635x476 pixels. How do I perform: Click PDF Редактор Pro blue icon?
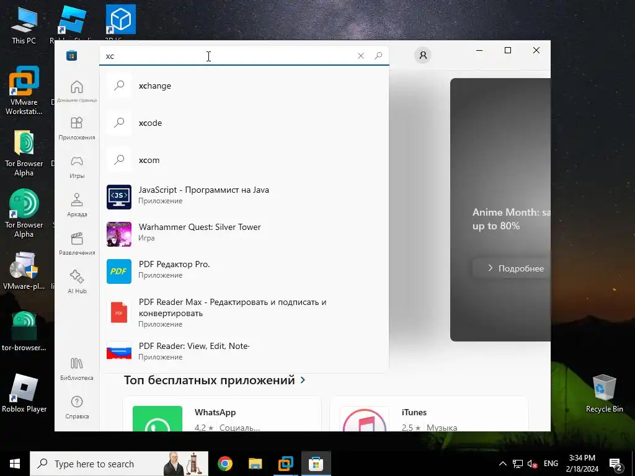pyautogui.click(x=119, y=271)
